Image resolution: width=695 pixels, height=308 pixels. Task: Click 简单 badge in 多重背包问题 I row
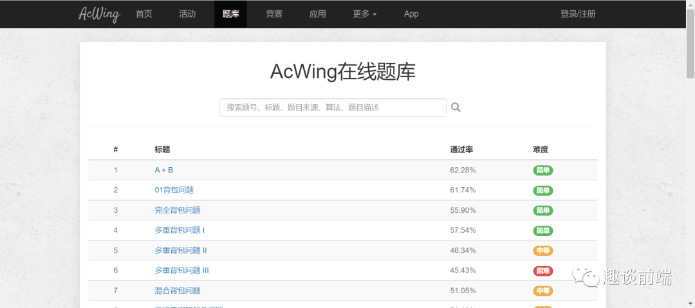coord(543,231)
